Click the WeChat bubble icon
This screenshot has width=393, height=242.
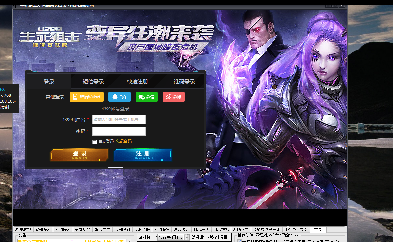pos(142,97)
